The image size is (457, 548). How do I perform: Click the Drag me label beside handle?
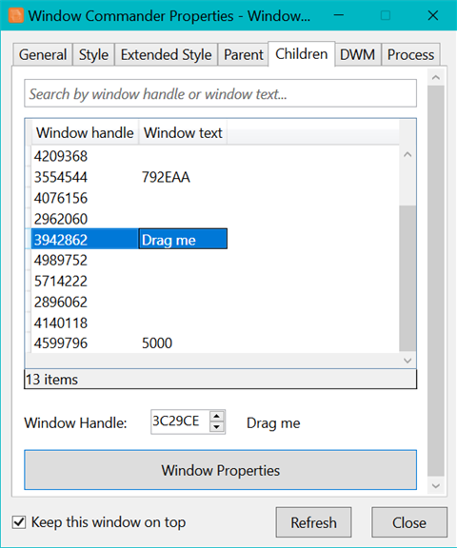273,423
